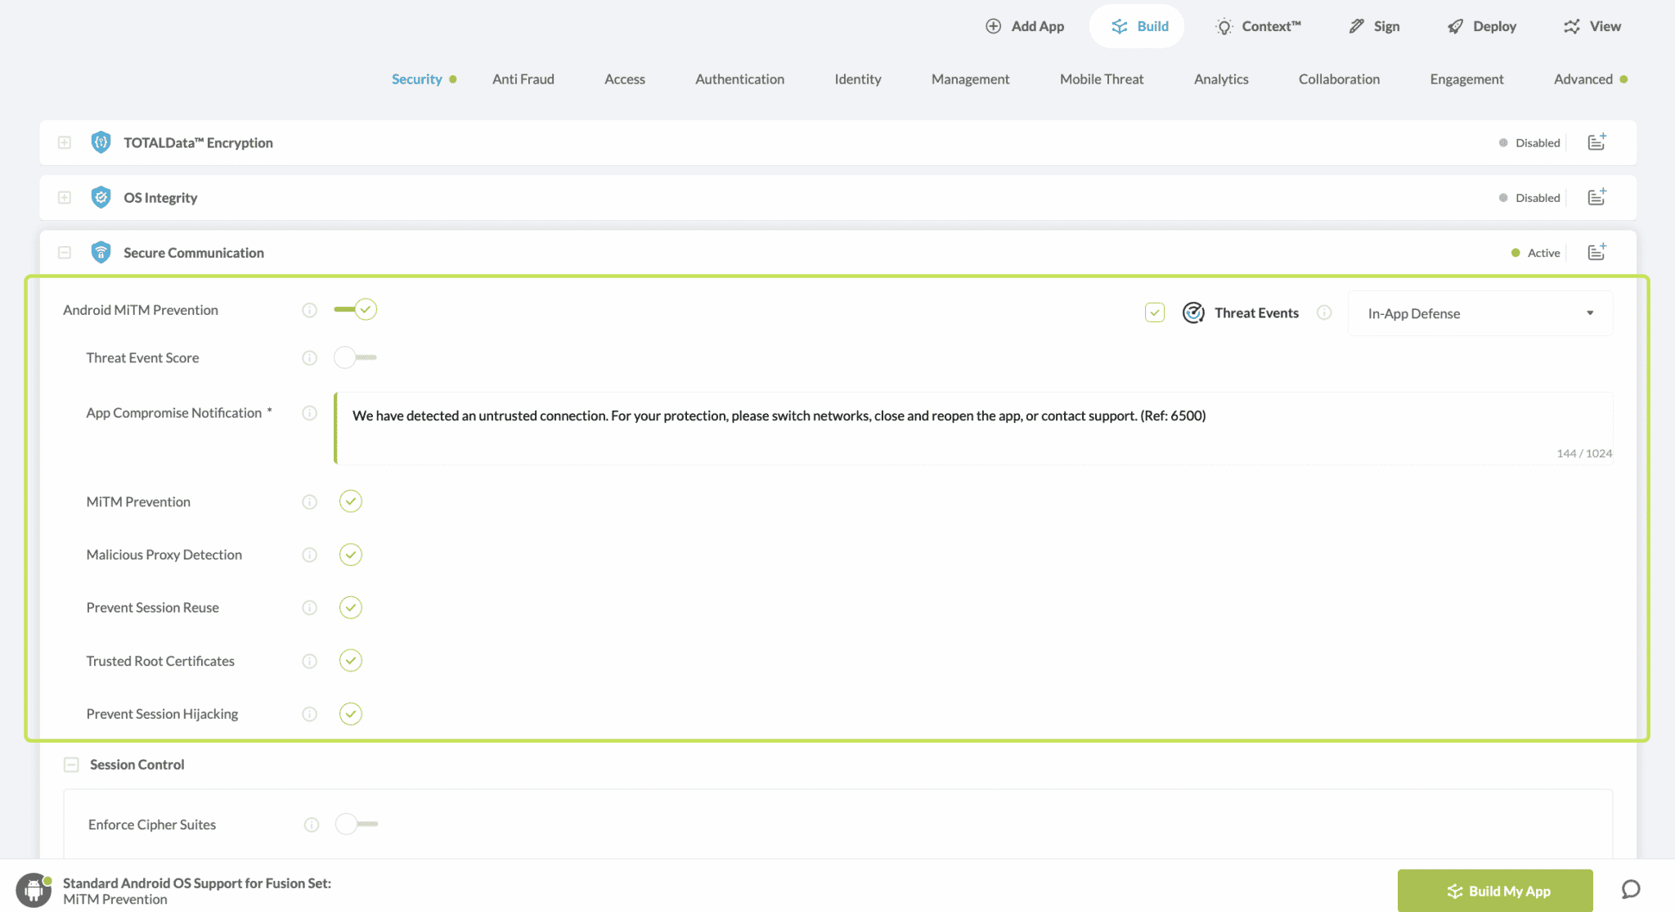Uncheck the Threat Events checkbox
Image resolution: width=1675 pixels, height=912 pixels.
[1154, 312]
